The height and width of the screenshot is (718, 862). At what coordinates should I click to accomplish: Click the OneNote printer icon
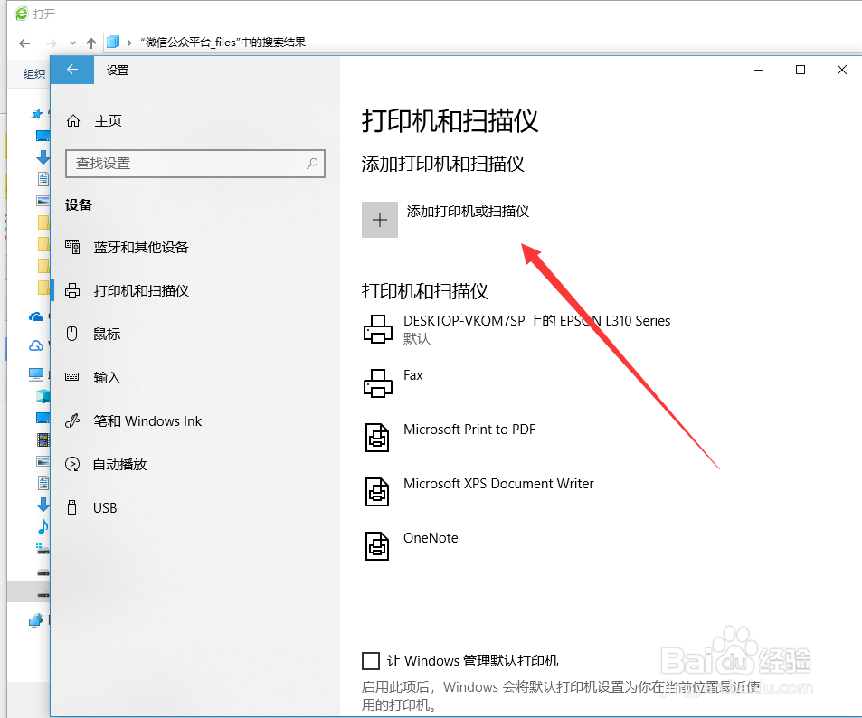[x=377, y=546]
